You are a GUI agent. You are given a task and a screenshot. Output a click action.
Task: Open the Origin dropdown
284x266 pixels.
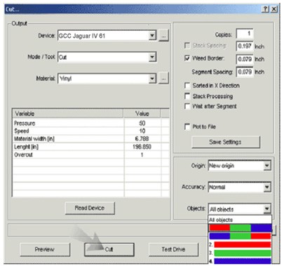tap(266, 166)
